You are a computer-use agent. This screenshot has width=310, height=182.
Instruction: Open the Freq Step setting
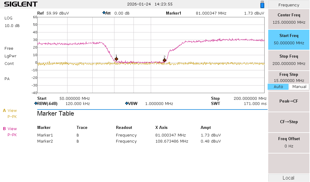tap(289, 77)
